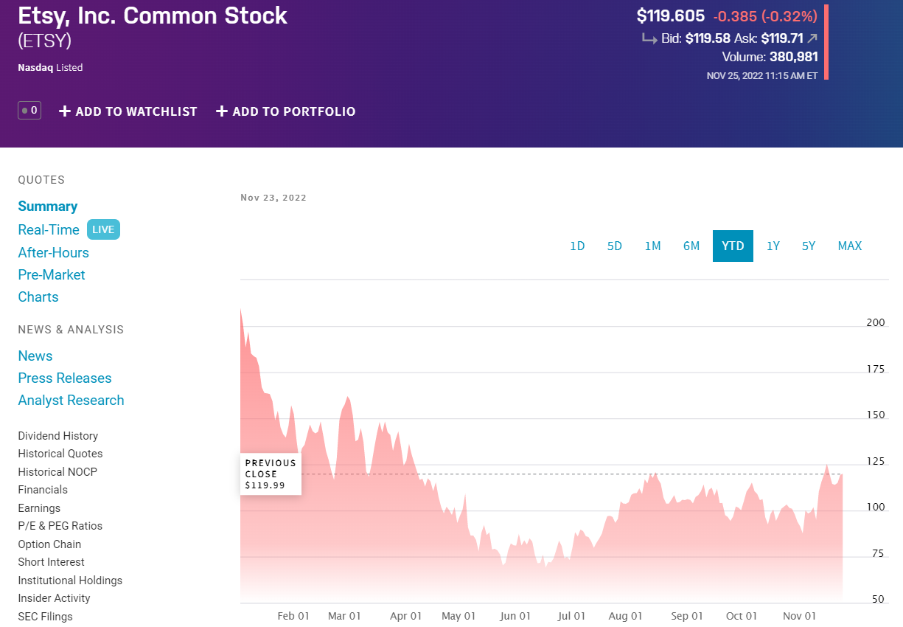Open the Charts link

[38, 297]
